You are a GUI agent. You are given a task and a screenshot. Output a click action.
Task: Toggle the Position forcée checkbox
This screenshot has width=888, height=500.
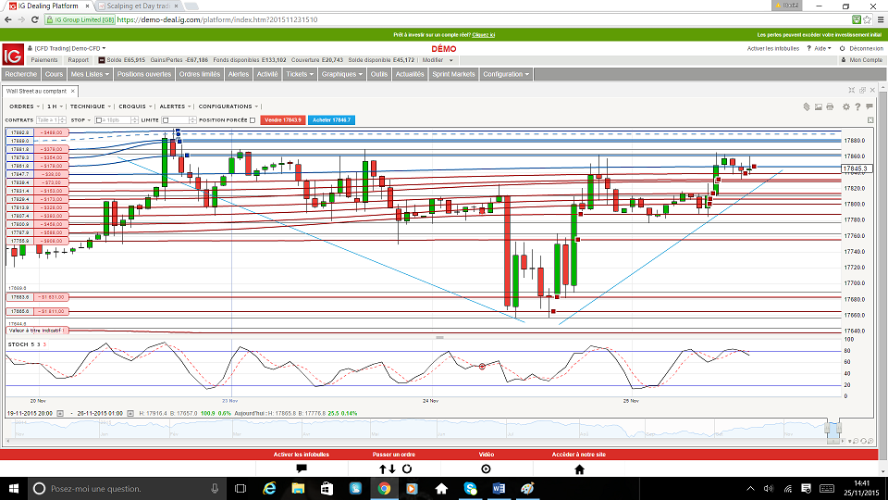[x=253, y=120]
